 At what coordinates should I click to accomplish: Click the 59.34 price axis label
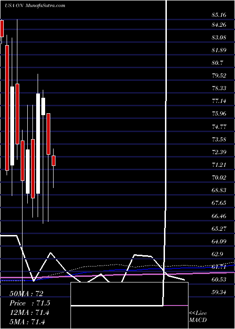click(x=219, y=292)
